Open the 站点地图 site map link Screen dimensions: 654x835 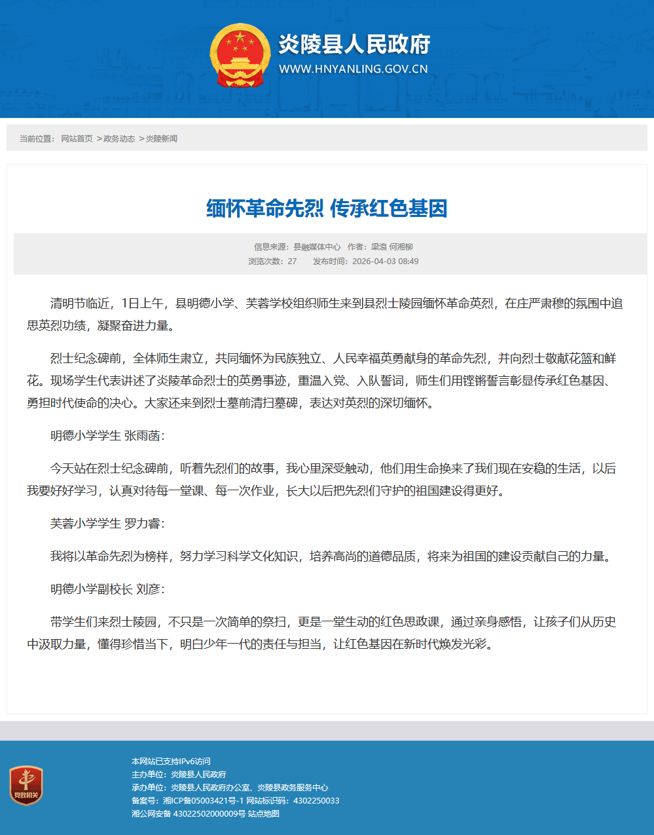pos(264,814)
